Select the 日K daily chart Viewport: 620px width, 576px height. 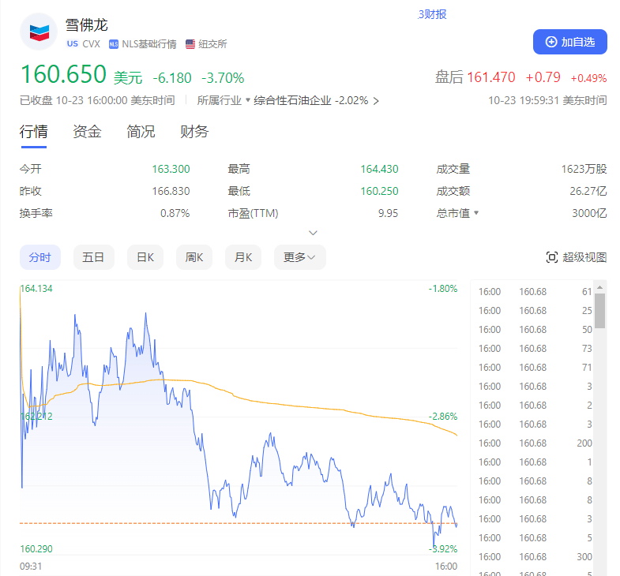145,257
